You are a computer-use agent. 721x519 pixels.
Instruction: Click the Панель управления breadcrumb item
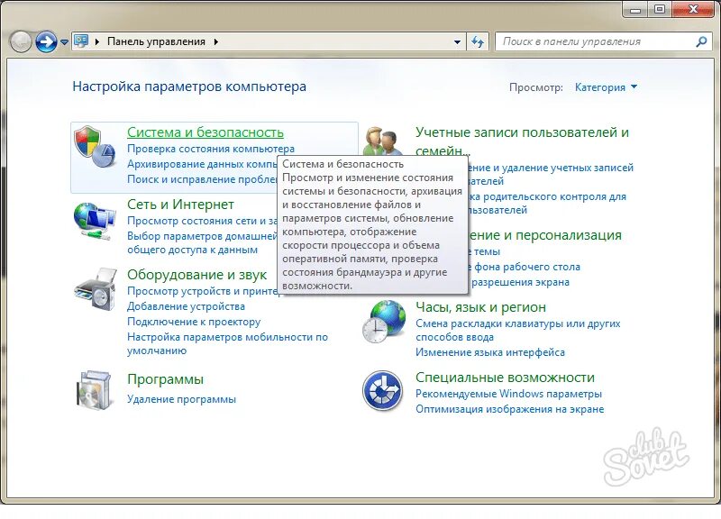pos(156,41)
